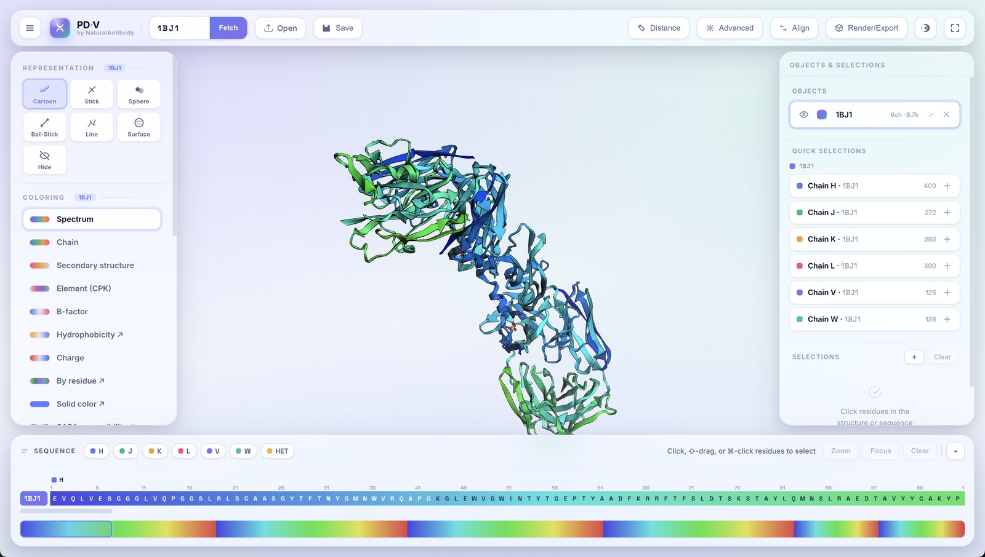Select Cartoon representation
The image size is (985, 557).
click(x=45, y=94)
